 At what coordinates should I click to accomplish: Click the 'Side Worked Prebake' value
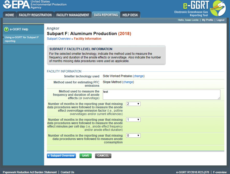pos(117,76)
